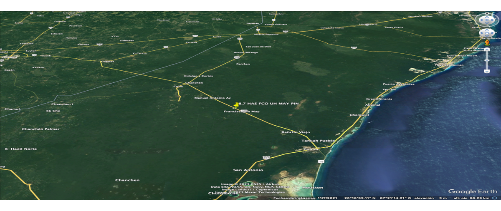The width and height of the screenshot is (501, 211).
Task: Click the 'Chamul' place label
Action: pyautogui.click(x=12, y=109)
